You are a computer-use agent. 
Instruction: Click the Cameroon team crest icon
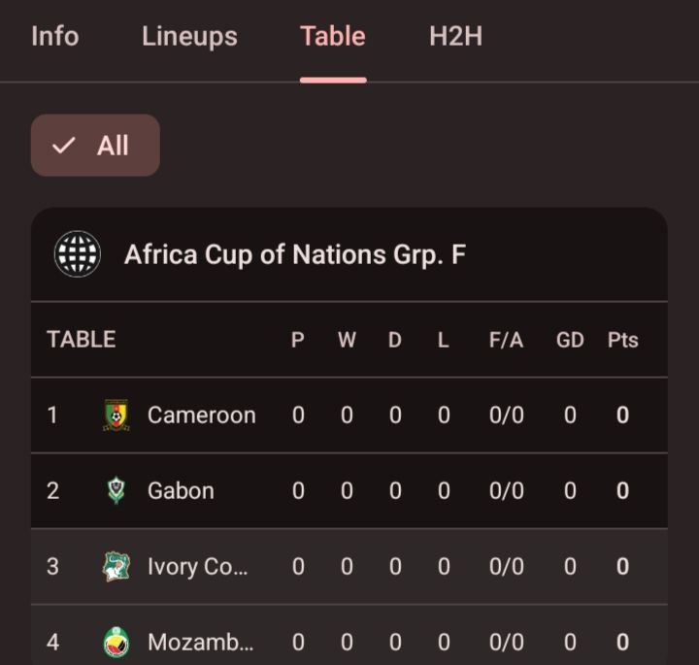pyautogui.click(x=116, y=416)
